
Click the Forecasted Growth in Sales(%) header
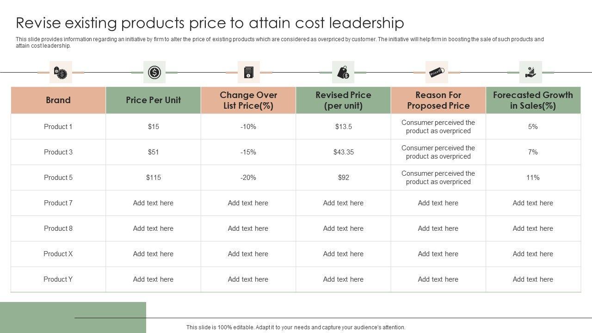tap(533, 100)
